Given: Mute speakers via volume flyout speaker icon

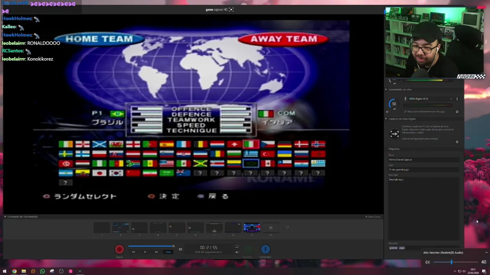Looking at the screenshot, I should (427, 262).
